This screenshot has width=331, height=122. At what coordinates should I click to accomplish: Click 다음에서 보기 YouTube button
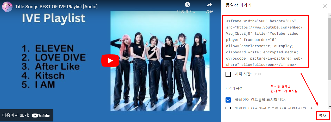pyautogui.click(x=27, y=116)
